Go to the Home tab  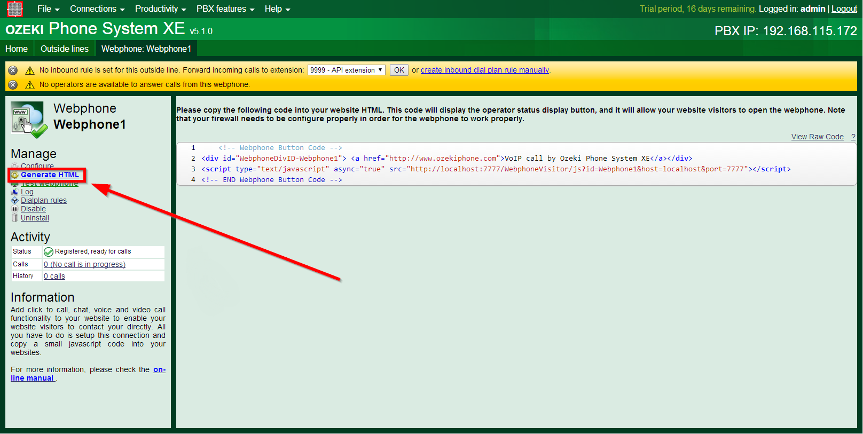[x=17, y=49]
